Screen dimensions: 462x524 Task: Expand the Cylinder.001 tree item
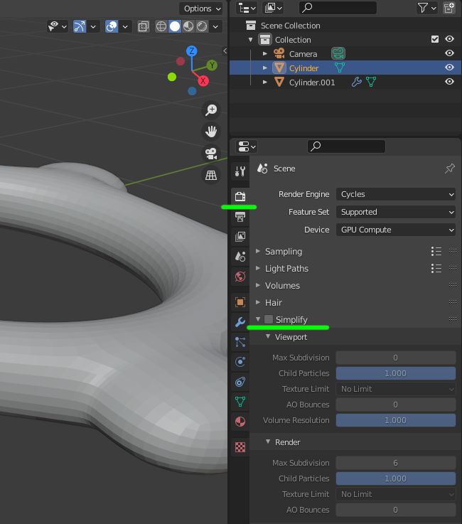[x=265, y=82]
